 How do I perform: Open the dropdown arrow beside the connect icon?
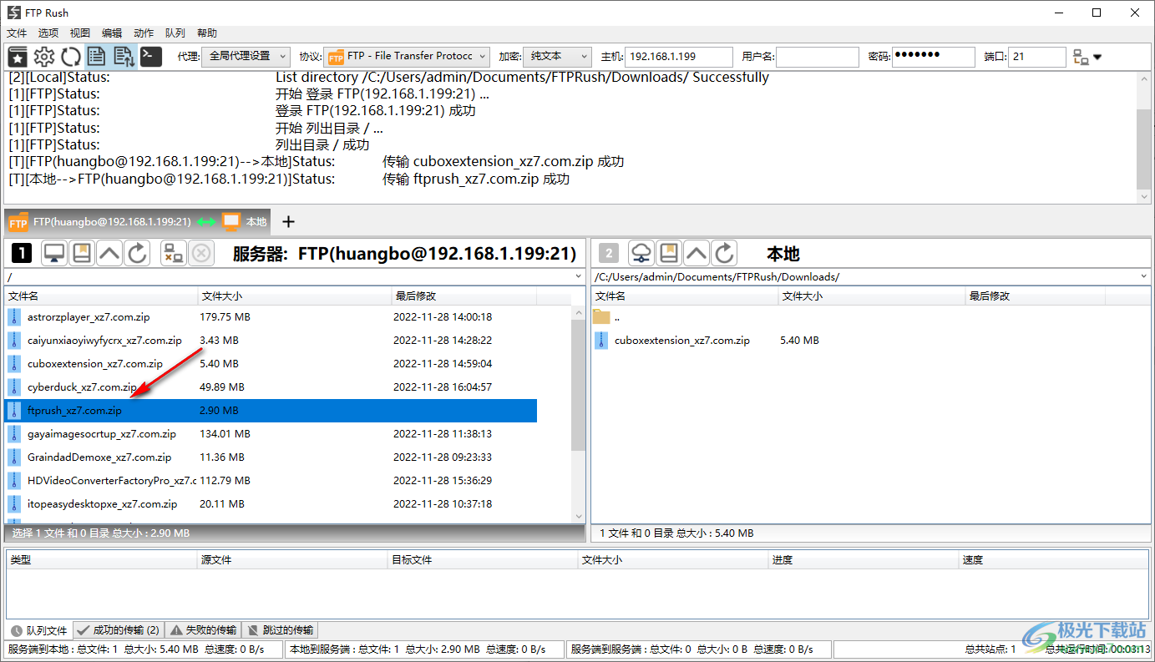coord(1097,57)
